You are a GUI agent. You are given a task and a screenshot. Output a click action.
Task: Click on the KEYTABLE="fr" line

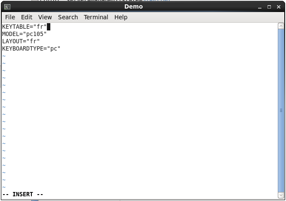click(24, 27)
